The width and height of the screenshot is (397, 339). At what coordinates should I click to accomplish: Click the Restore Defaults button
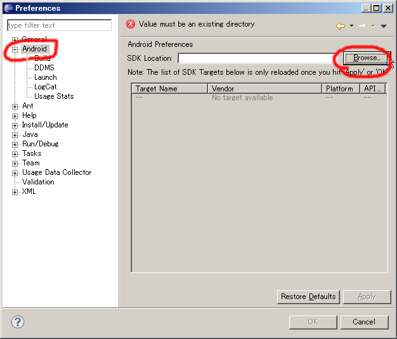308,297
